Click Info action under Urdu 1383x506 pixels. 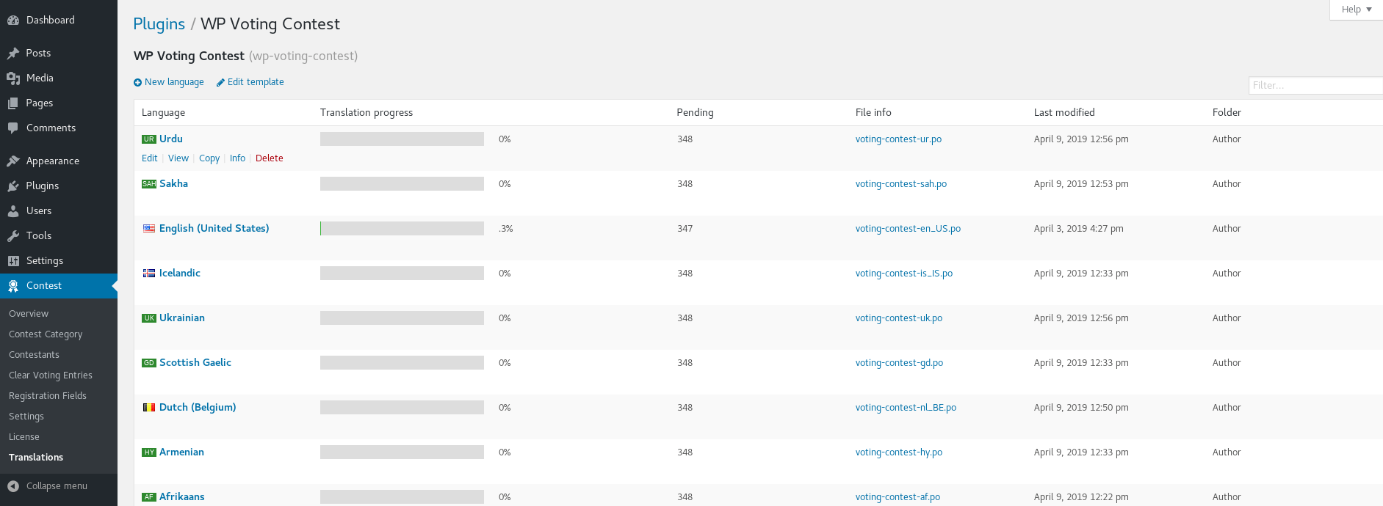click(237, 158)
